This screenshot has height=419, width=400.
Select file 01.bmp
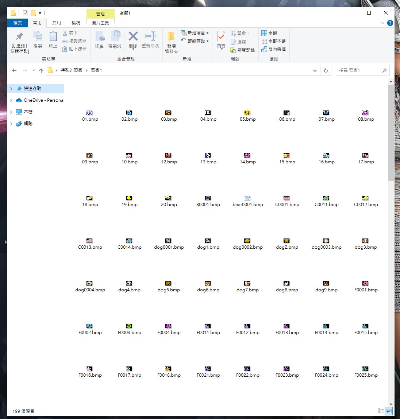(x=90, y=116)
